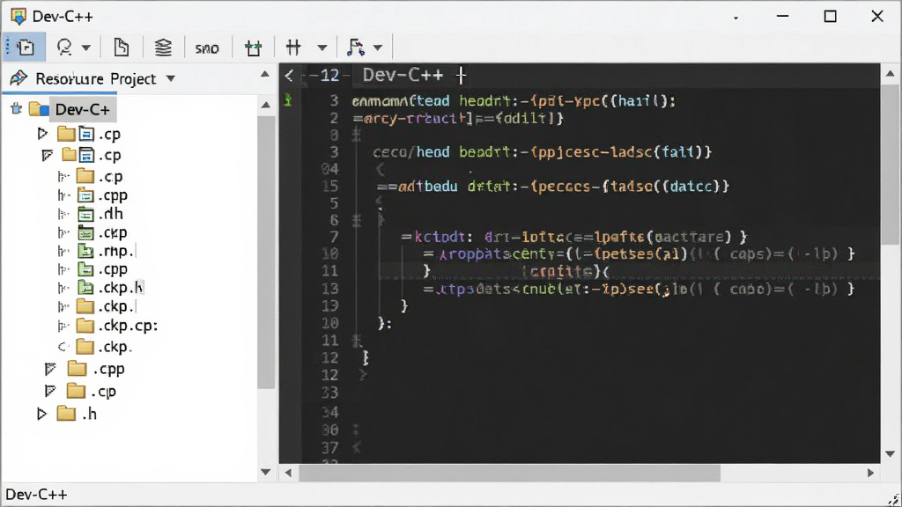
Task: Click the Dev-C++ app icon in title bar
Action: tap(18, 16)
